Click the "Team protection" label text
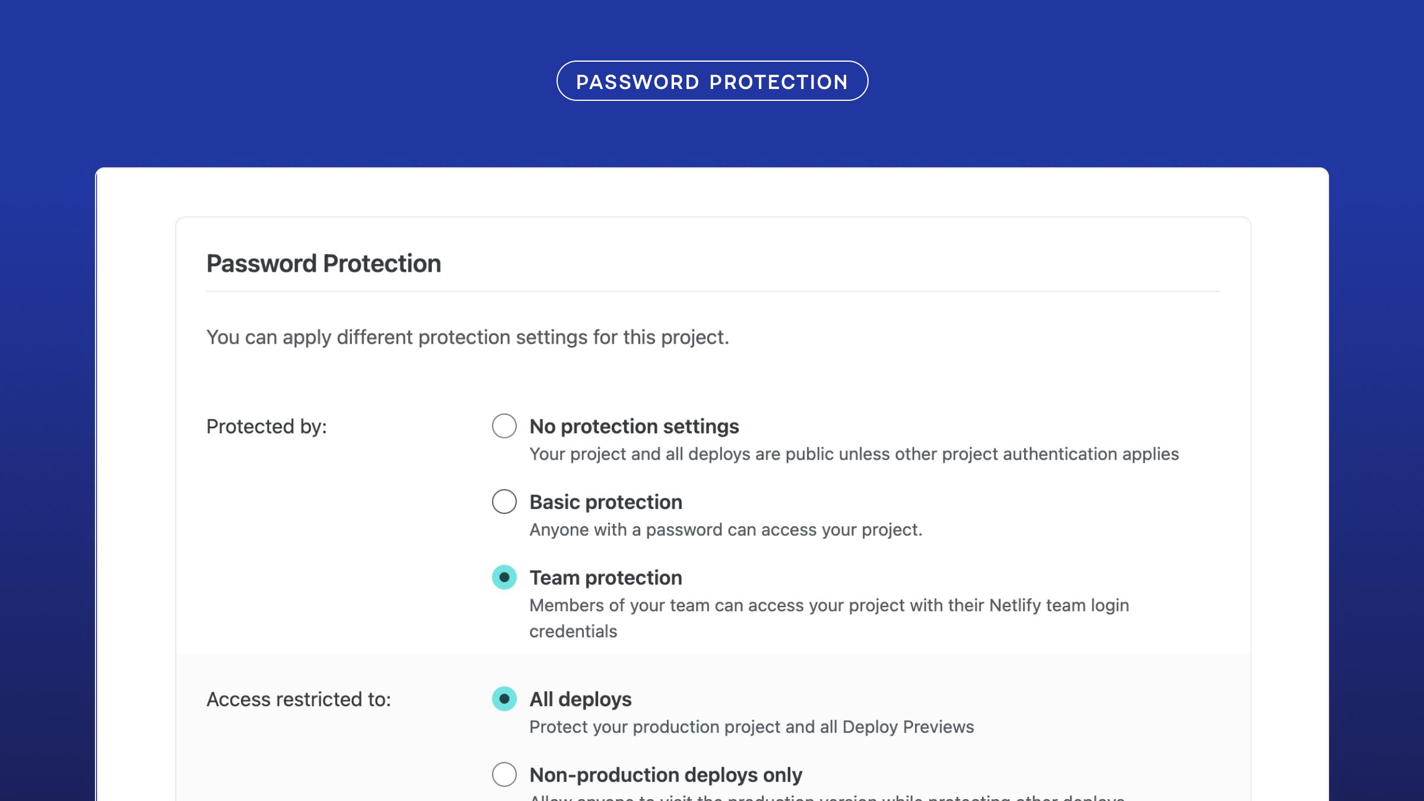 (x=605, y=578)
